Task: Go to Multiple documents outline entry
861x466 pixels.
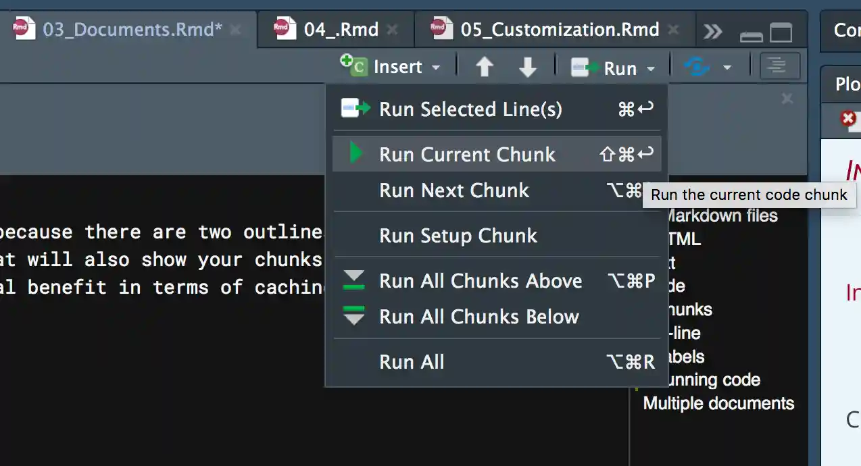Action: [x=718, y=404]
